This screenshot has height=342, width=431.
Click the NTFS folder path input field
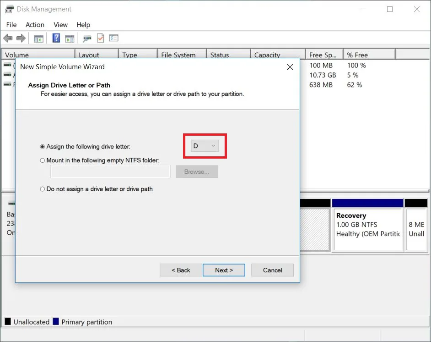point(111,171)
